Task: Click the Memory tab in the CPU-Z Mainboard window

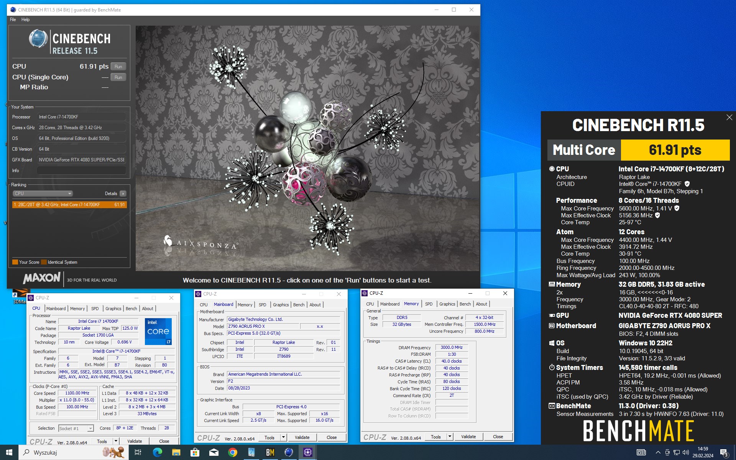Action: 245,305
